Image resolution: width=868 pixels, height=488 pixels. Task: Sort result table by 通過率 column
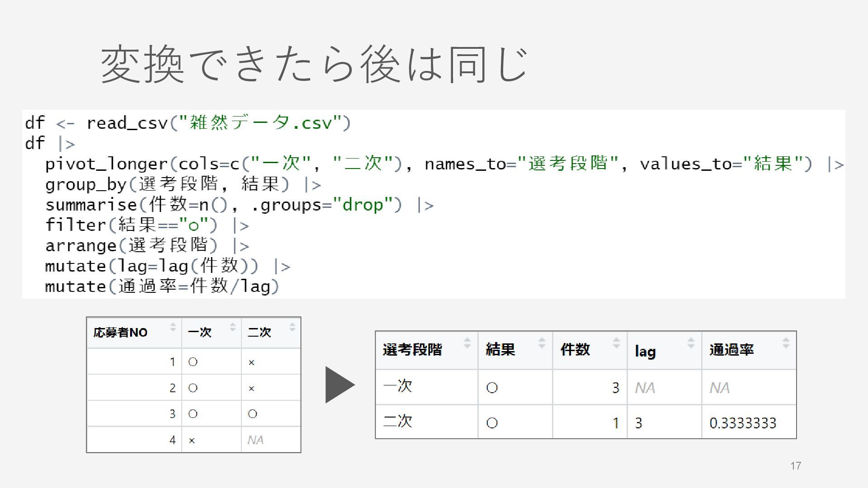[x=786, y=343]
